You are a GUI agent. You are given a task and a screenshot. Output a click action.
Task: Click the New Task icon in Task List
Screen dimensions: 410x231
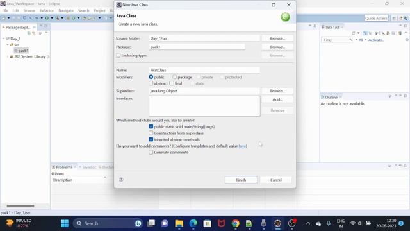coord(354,33)
